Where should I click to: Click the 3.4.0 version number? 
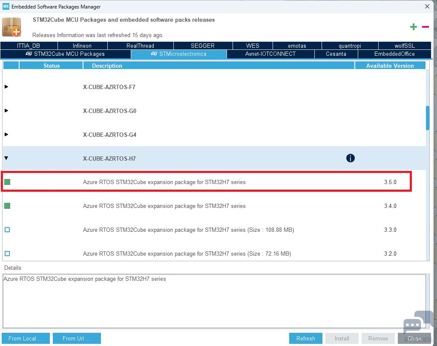point(390,206)
